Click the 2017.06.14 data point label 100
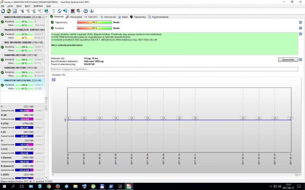The height and width of the screenshot is (190, 305). pos(243,118)
